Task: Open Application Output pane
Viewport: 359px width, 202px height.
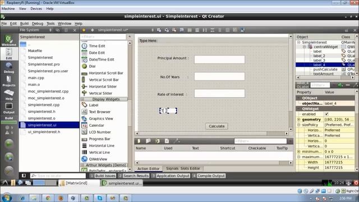Action: point(171,176)
